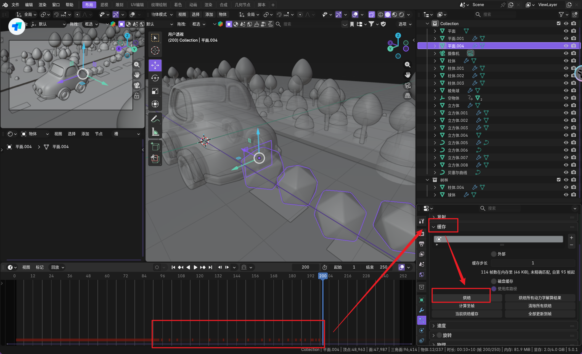Enable the 磁盘缓存 checkbox
582x354 pixels.
494,281
